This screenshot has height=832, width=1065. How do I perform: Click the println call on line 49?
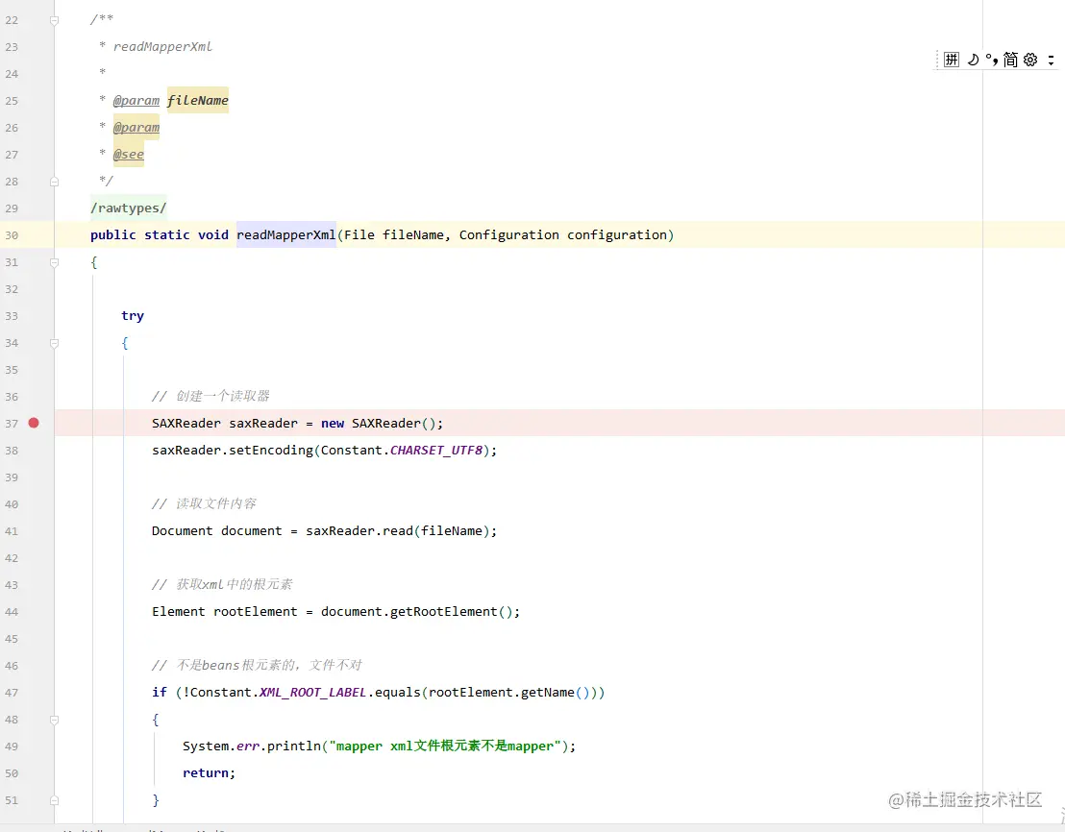click(293, 746)
